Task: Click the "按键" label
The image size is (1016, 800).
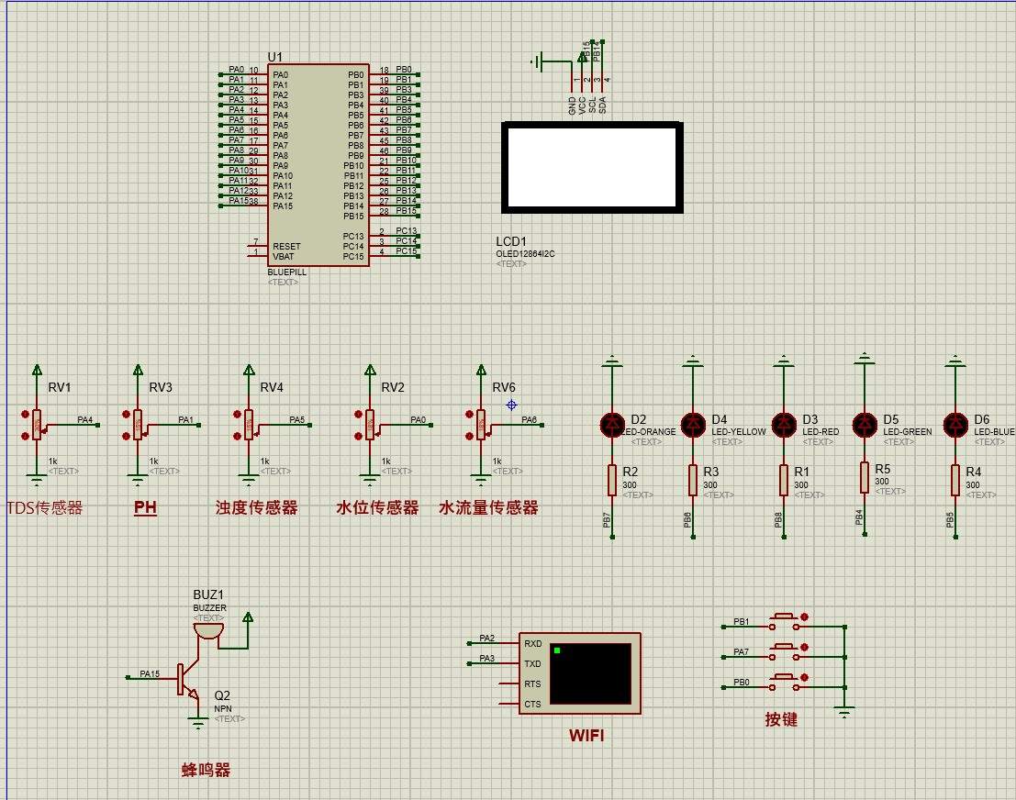Action: click(x=781, y=719)
